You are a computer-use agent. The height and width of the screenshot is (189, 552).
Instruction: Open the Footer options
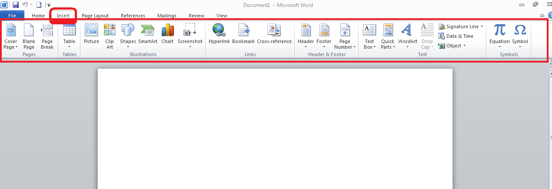[x=324, y=36]
